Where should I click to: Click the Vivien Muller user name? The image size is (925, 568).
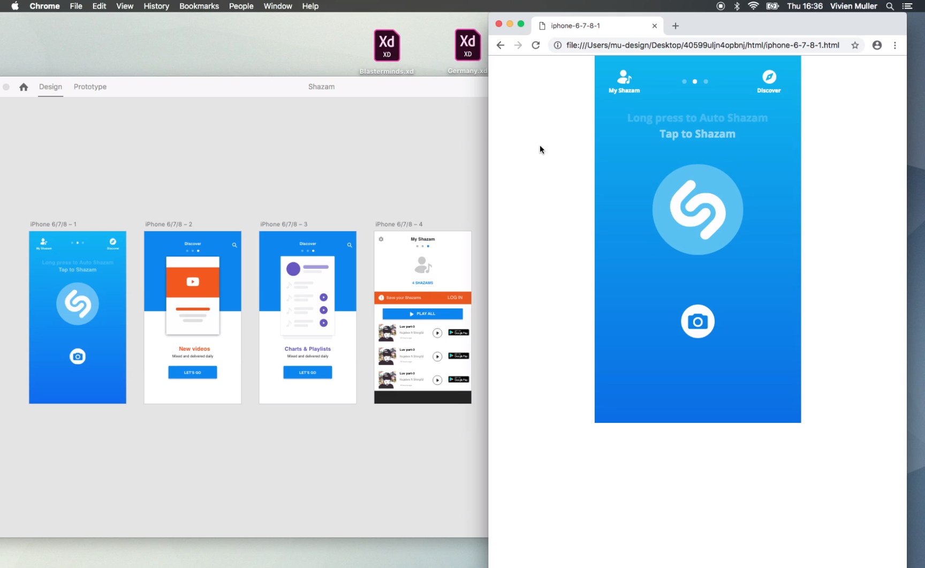tap(853, 6)
